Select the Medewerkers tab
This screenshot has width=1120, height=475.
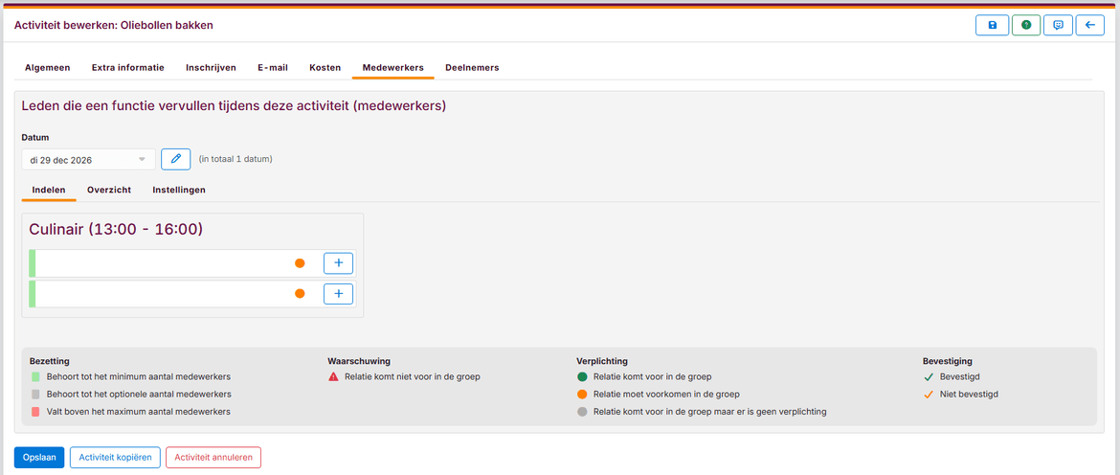coord(392,68)
